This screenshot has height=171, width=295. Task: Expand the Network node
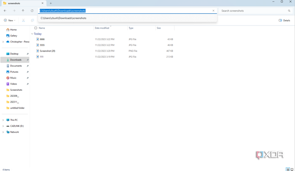pos(3,132)
